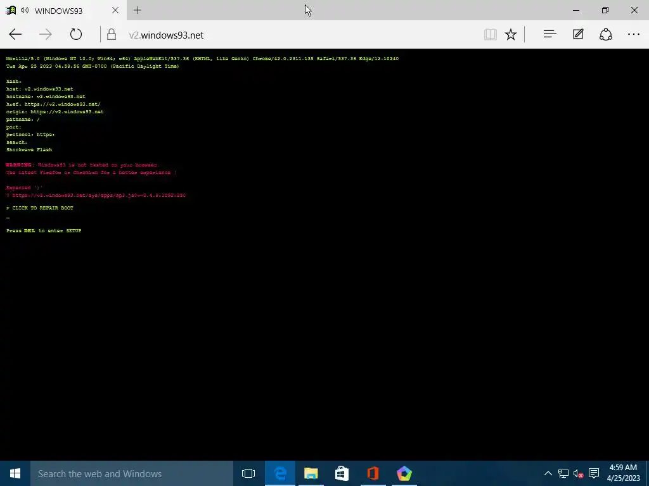Click the Search the web and Windows box
The image size is (649, 486).
coord(132,473)
